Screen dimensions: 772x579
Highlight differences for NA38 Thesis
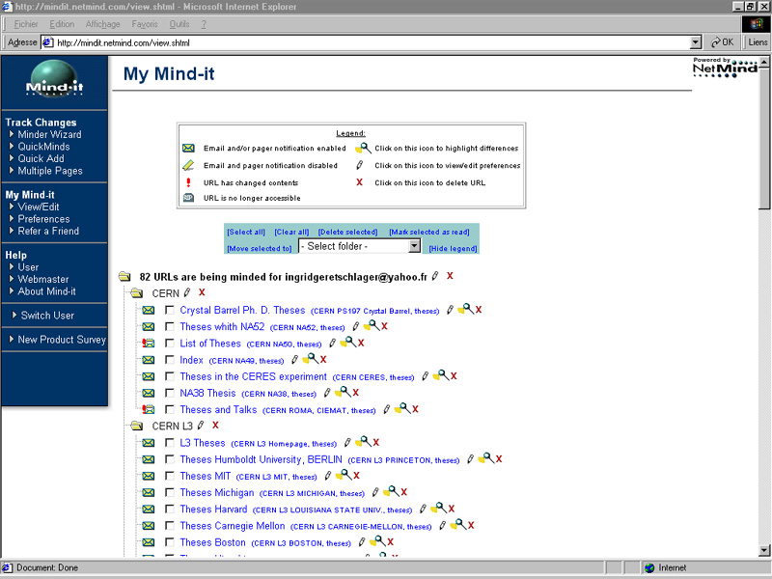click(x=343, y=392)
